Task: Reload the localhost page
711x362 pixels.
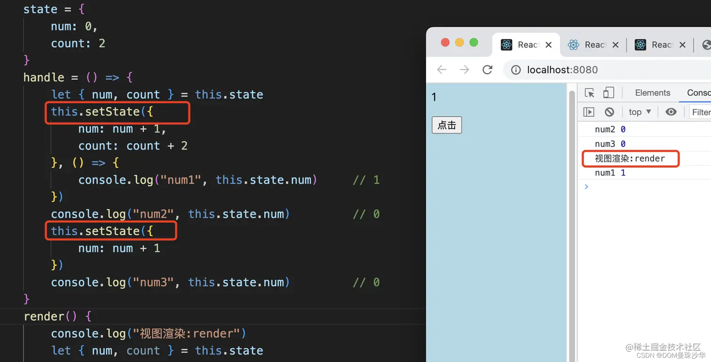Action: coord(487,70)
